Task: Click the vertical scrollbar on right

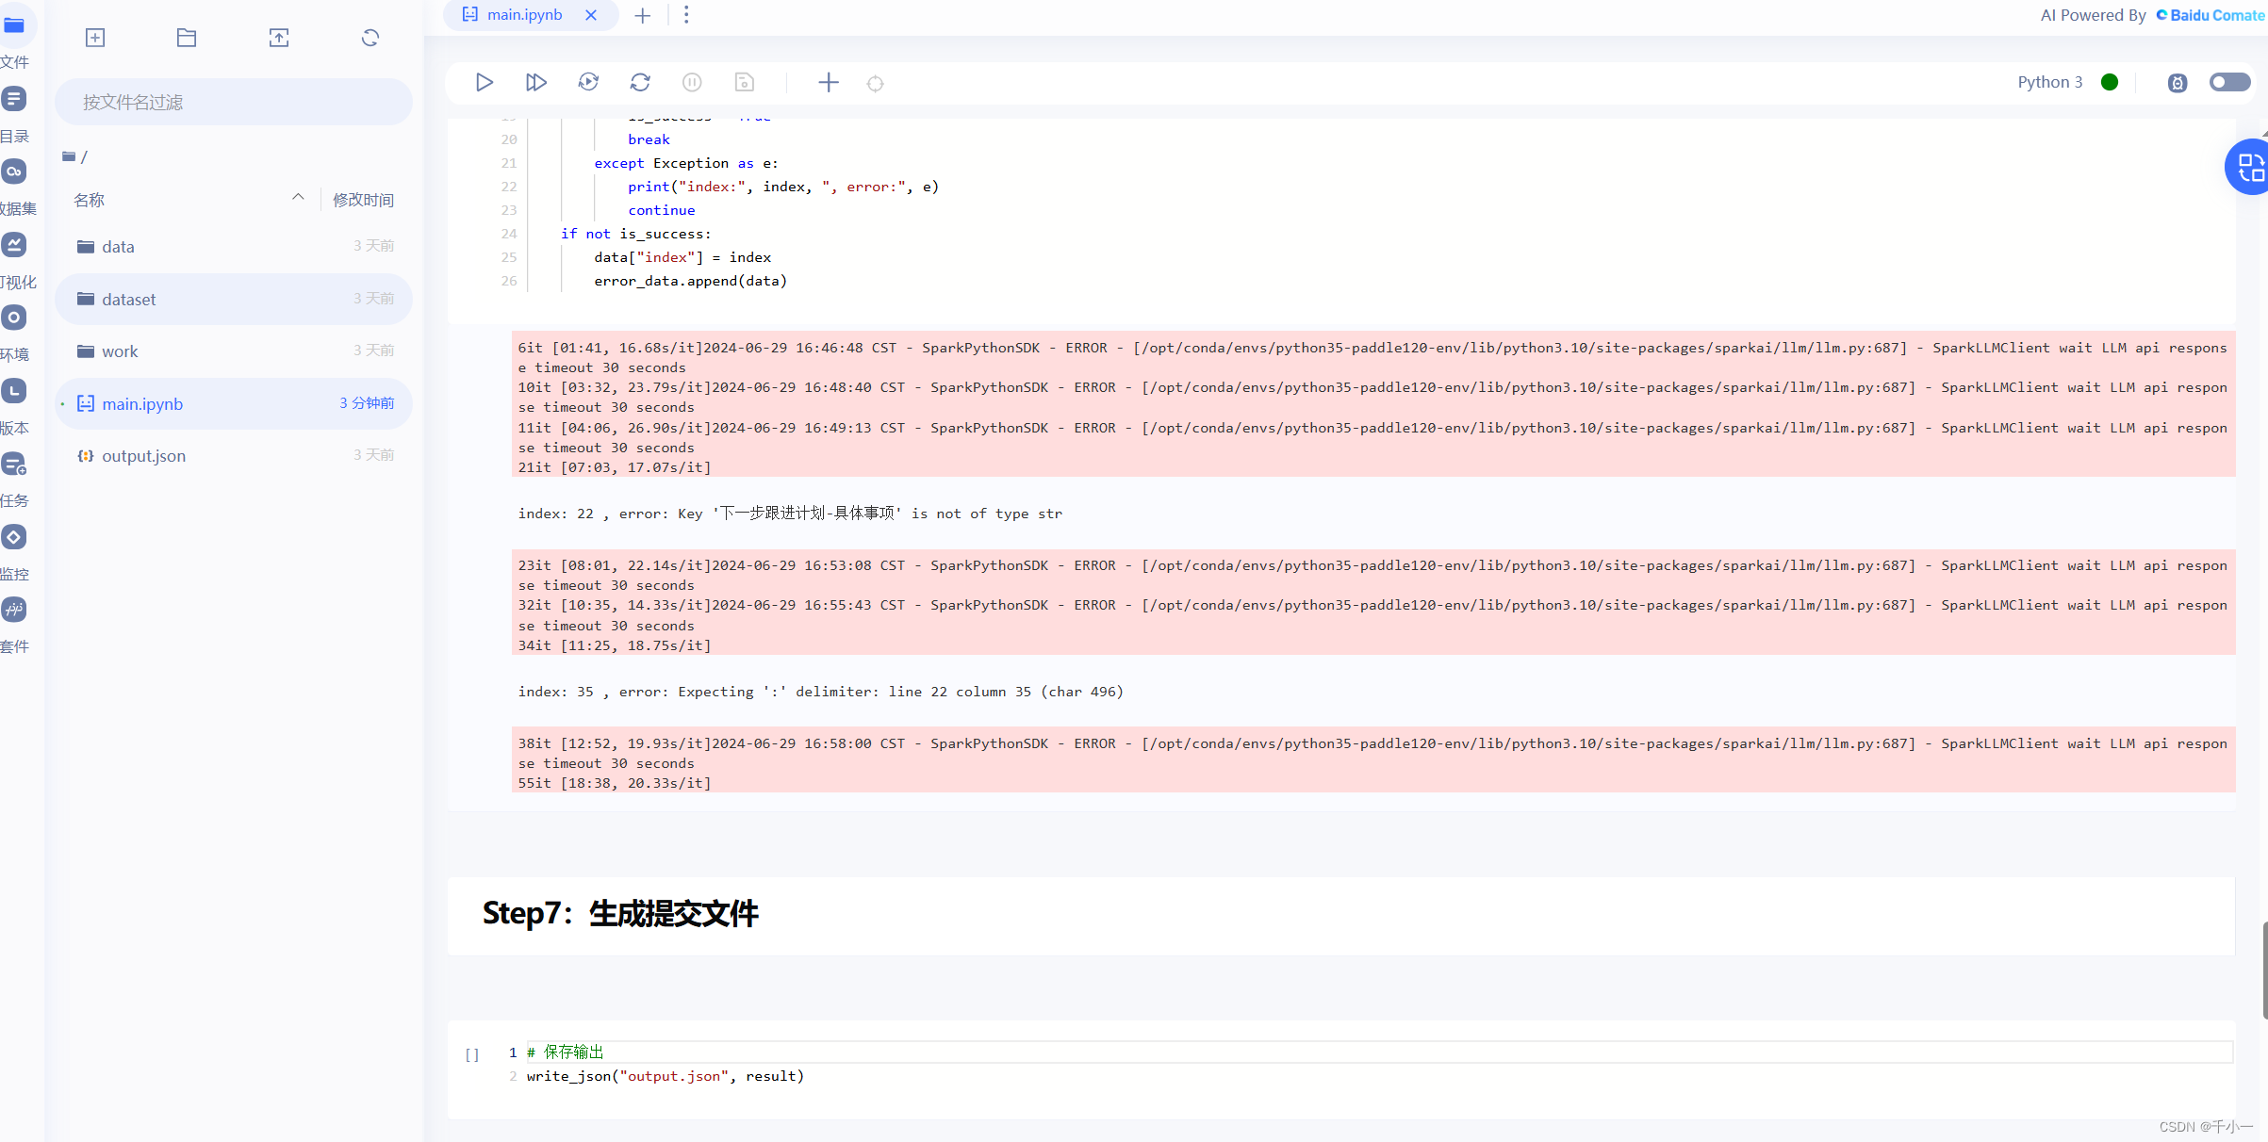Action: pyautogui.click(x=2264, y=971)
